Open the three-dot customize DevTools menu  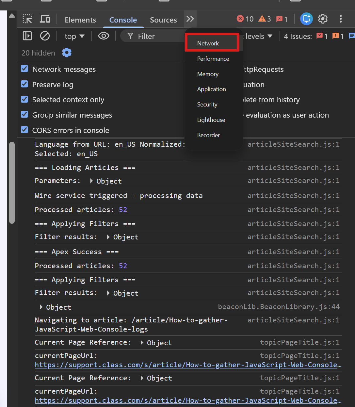point(341,19)
